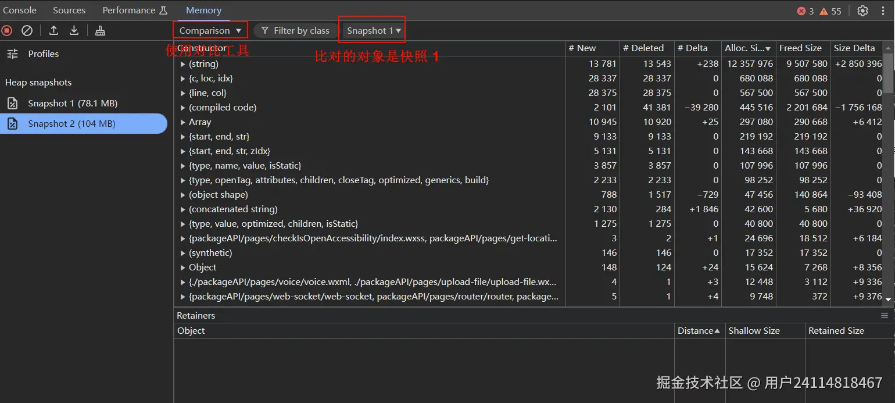This screenshot has height=403, width=895.
Task: Sort by the Size Delta column header
Action: coord(857,48)
